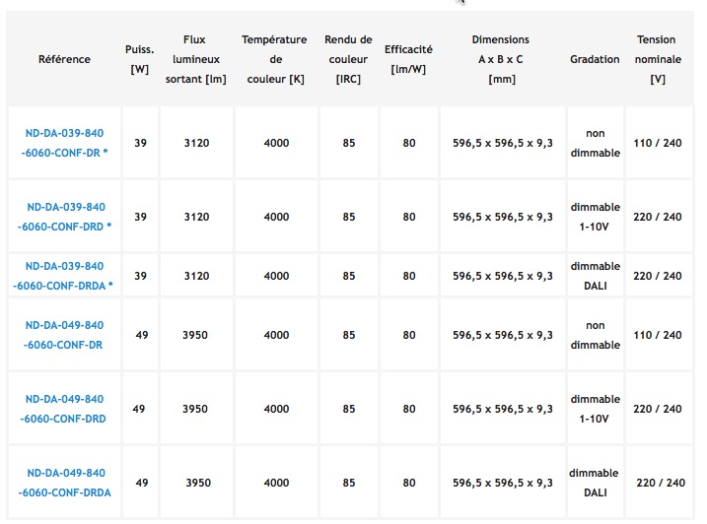707x524 pixels.
Task: Select 'dimmable 1-10V' in the 049 CONF-DRD row
Action: [596, 409]
